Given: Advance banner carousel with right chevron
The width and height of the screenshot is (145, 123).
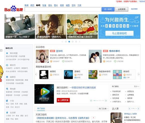Looking at the screenshot, I should (x=79, y=42).
